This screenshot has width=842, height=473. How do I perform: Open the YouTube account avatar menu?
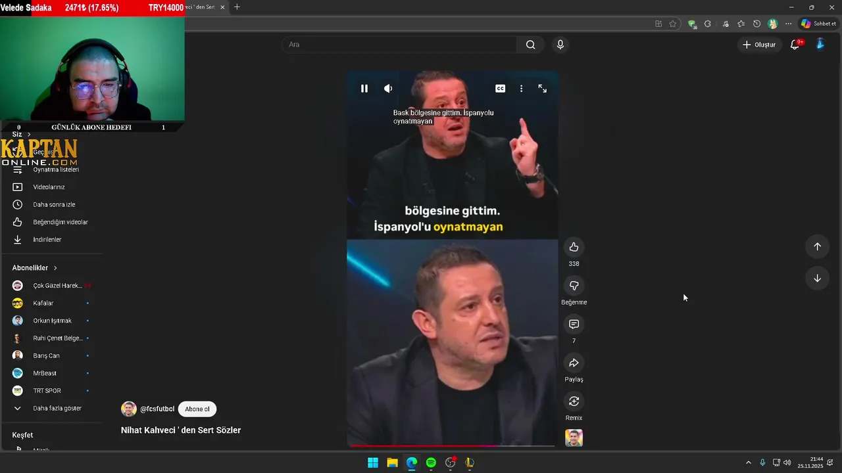click(820, 44)
